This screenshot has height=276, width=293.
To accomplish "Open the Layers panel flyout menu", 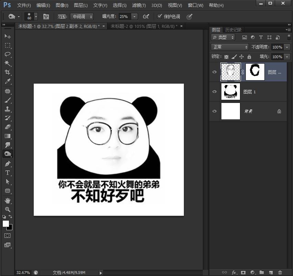I will point(288,30).
